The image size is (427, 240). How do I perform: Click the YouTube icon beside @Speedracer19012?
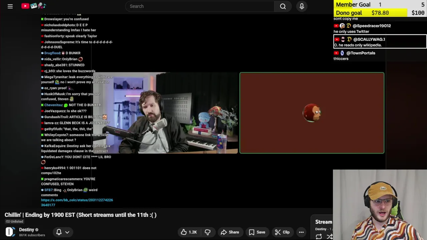pyautogui.click(x=336, y=26)
